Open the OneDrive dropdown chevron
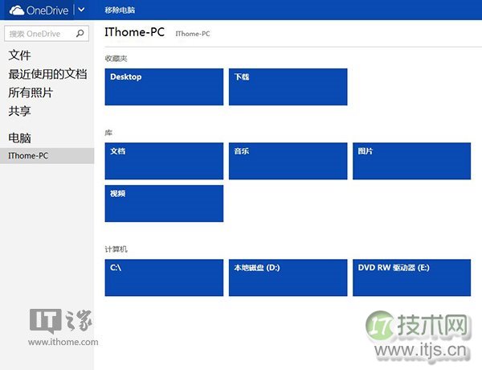 point(81,10)
